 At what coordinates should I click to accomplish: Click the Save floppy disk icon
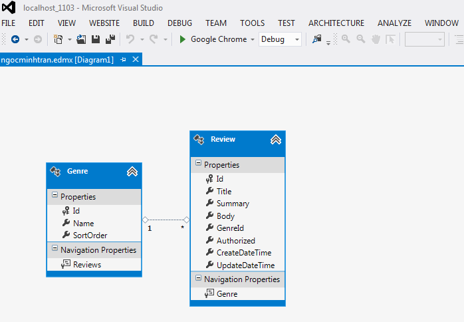point(96,39)
